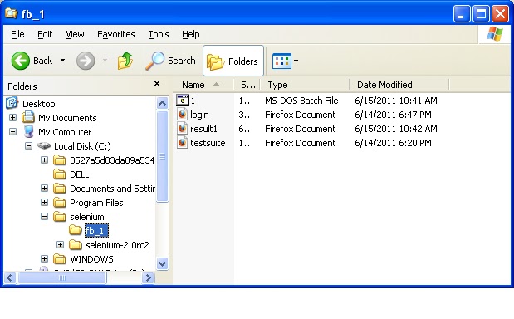Click the folder tree scroll down arrow
Screen dimensions: 514x319
click(x=163, y=263)
